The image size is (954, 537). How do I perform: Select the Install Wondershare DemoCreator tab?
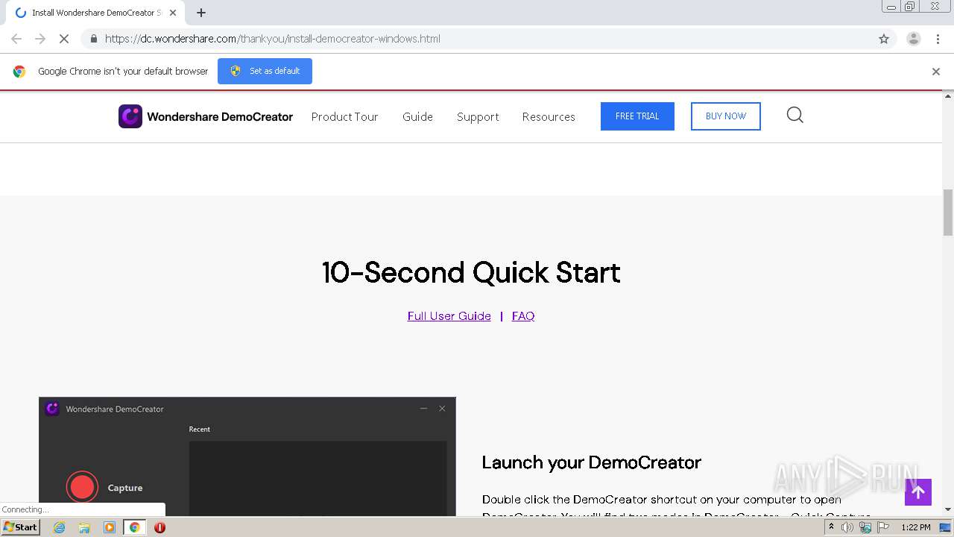(x=95, y=13)
